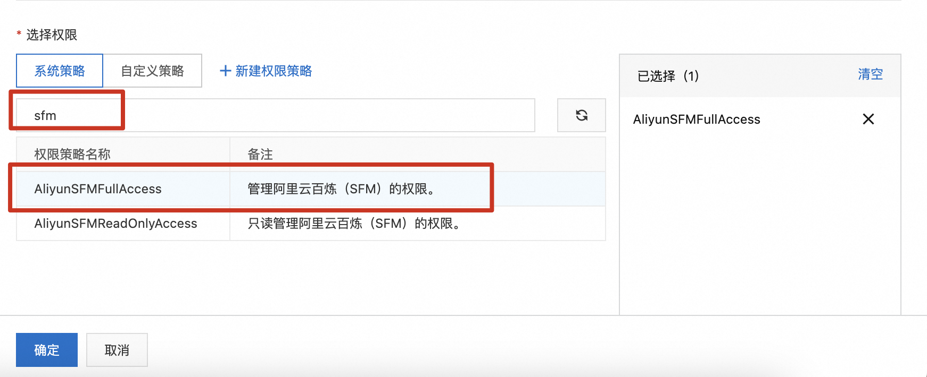Click the refresh icon beside the search box
Screen dimensions: 927x377
click(581, 115)
